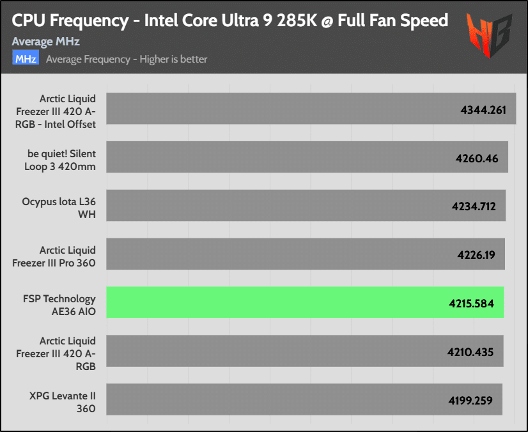Click the 4199.259 value label
Viewport: 528px width, 432px height.
pos(470,401)
